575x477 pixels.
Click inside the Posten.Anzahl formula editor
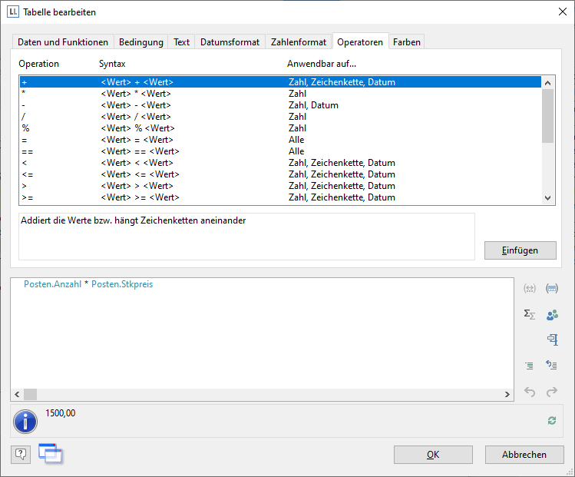tap(261, 338)
